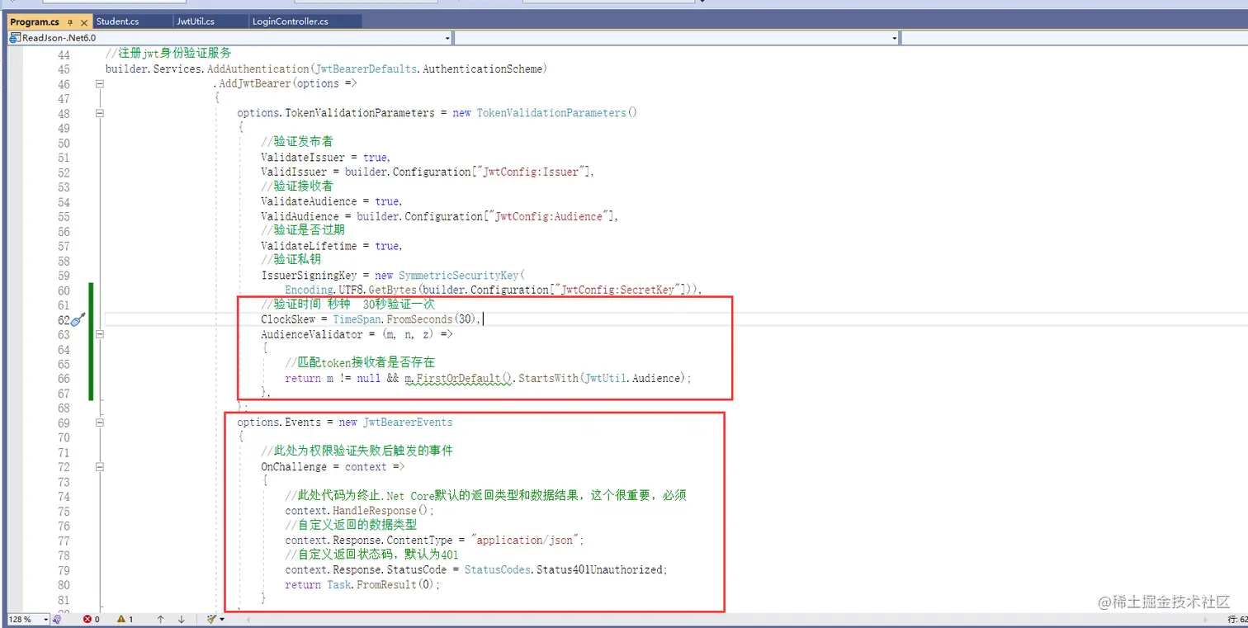This screenshot has width=1248, height=628.
Task: Click the member navigation dropdown on the right
Action: pyautogui.click(x=1073, y=38)
